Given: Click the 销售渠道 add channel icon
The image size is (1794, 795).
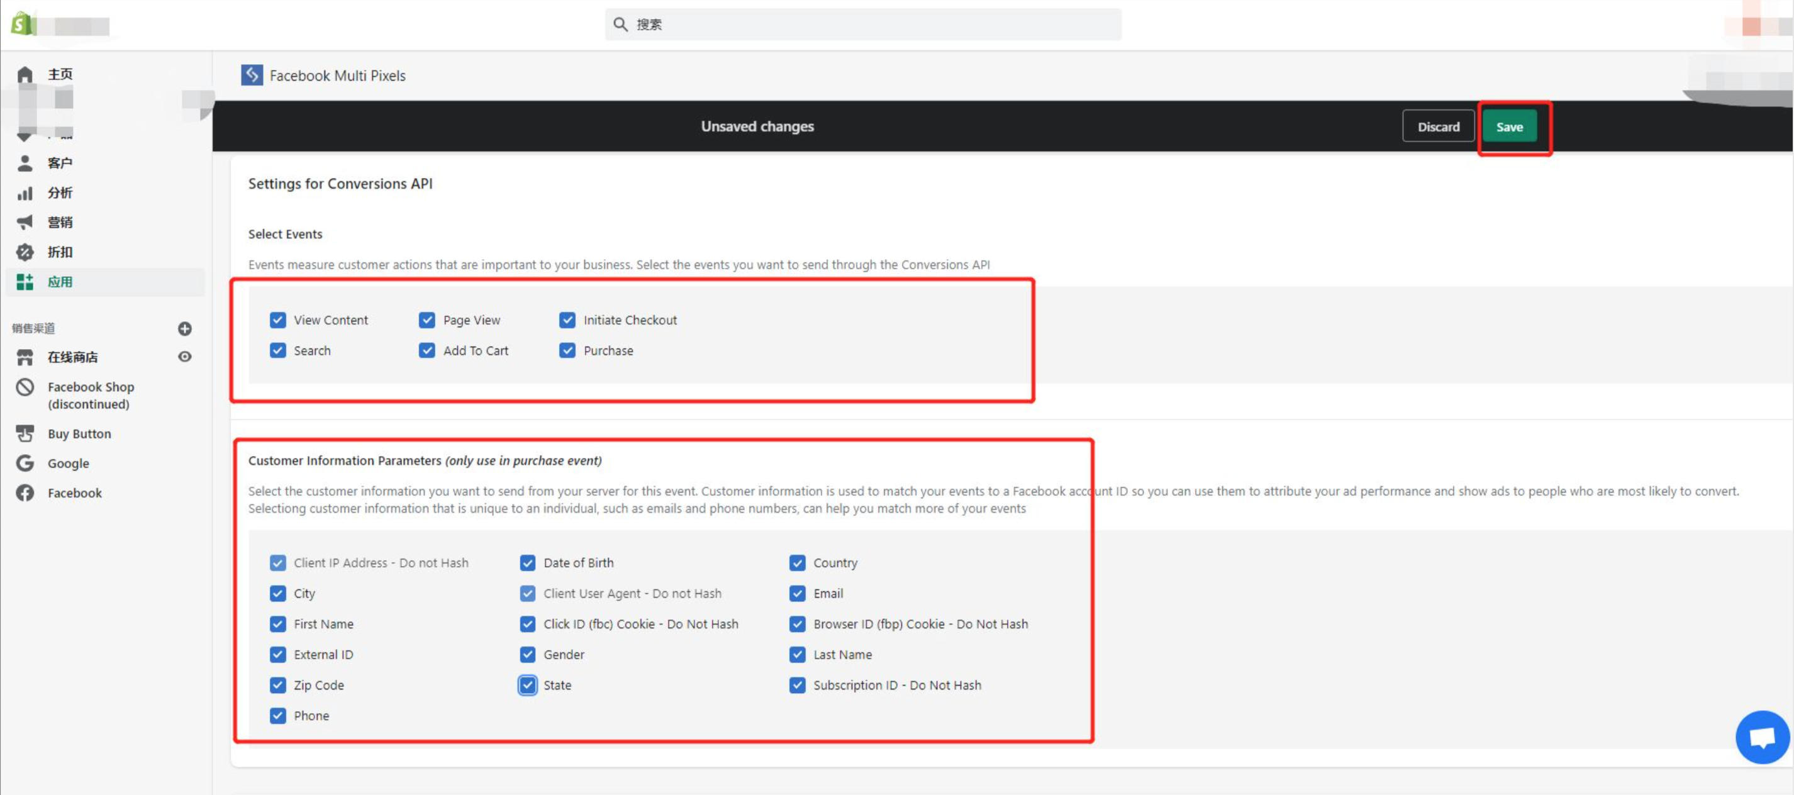Looking at the screenshot, I should (x=186, y=328).
